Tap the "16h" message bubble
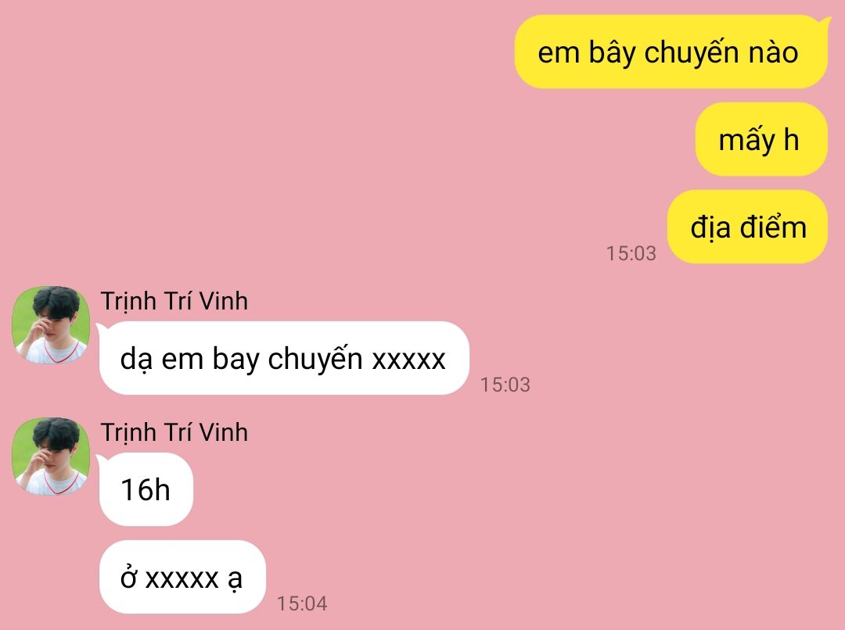 pos(146,489)
